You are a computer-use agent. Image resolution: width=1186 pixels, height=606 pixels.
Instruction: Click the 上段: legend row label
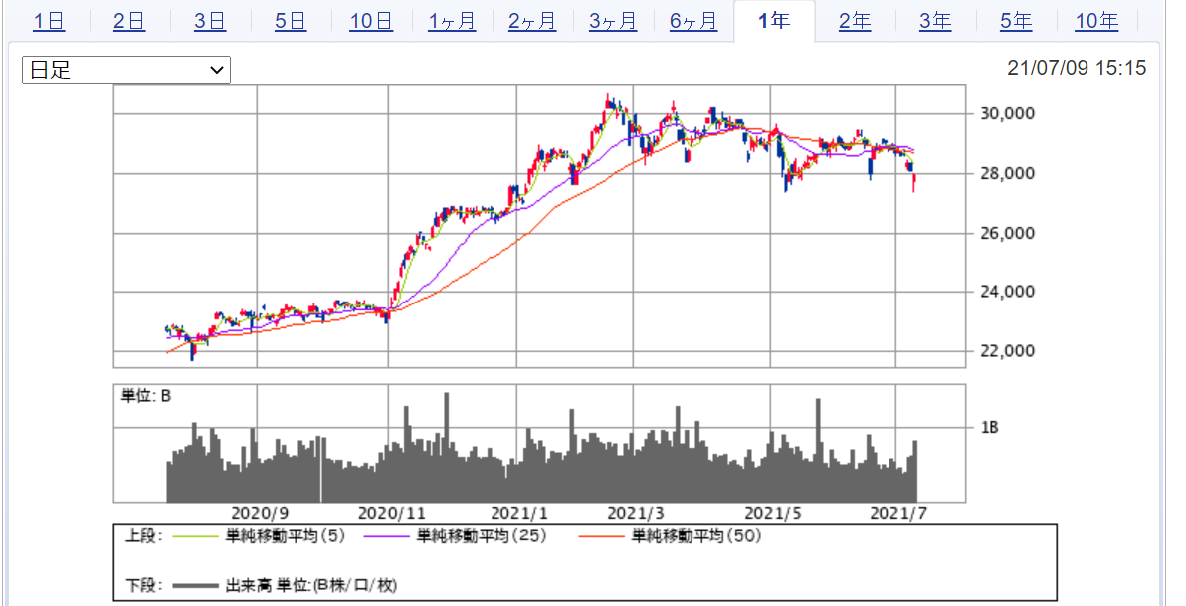click(143, 536)
